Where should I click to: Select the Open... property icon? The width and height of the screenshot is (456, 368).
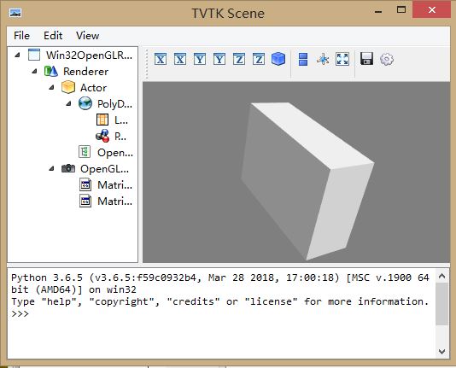coord(85,152)
